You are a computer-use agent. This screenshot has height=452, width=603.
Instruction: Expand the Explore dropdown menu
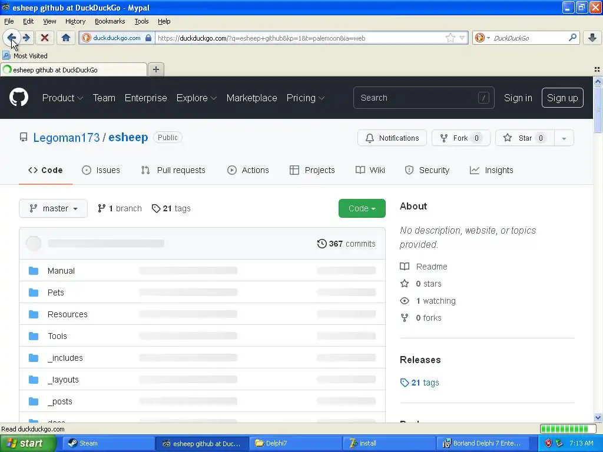tap(197, 98)
